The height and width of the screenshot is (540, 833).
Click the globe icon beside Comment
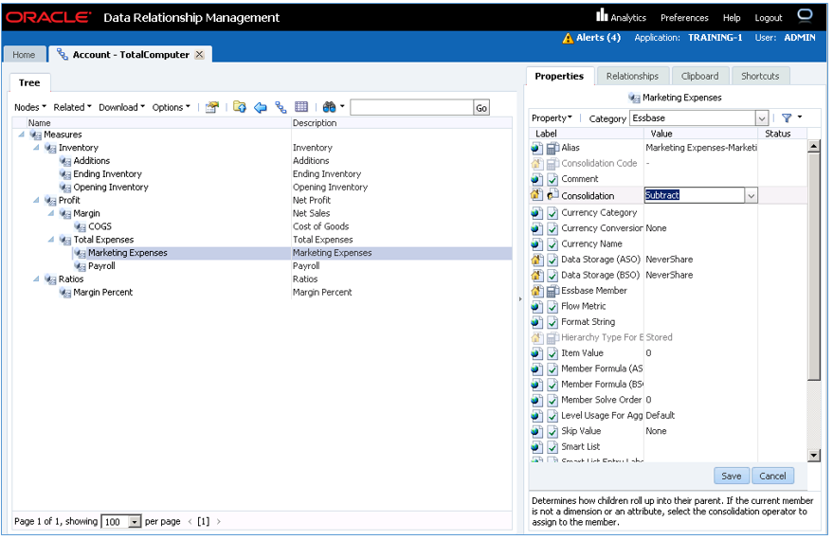click(x=536, y=179)
